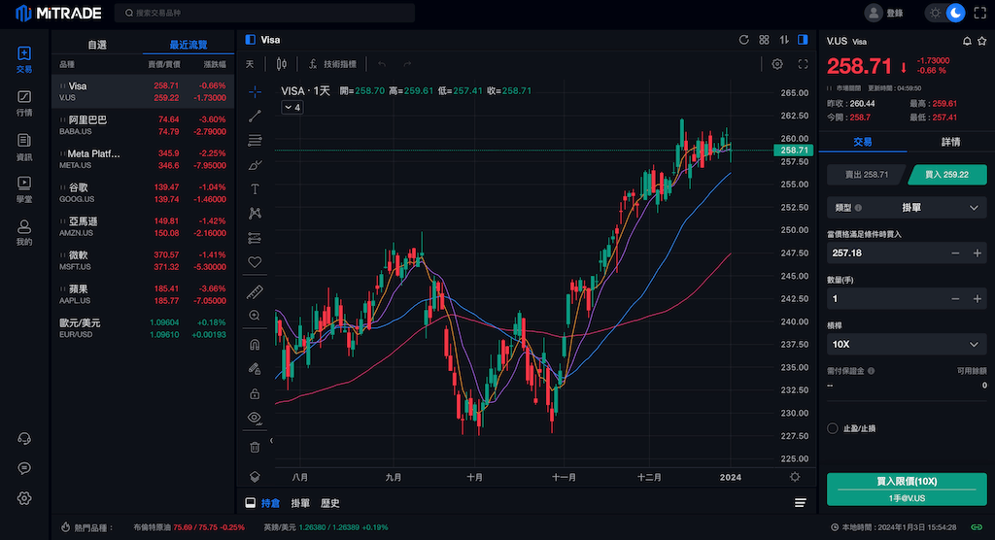995x540 pixels.
Task: Open chart settings gear icon
Action: tap(777, 64)
